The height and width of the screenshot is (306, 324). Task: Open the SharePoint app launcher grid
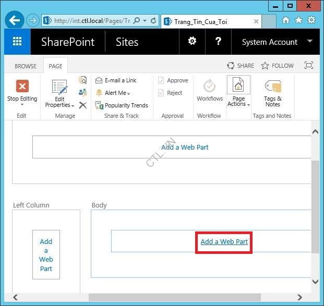[17, 42]
